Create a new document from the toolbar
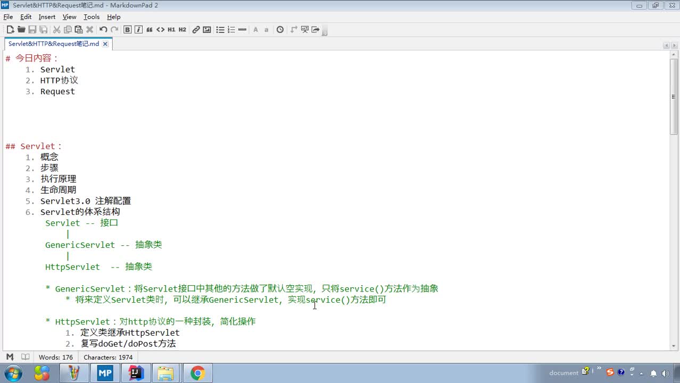Viewport: 680px width, 383px height. tap(10, 30)
